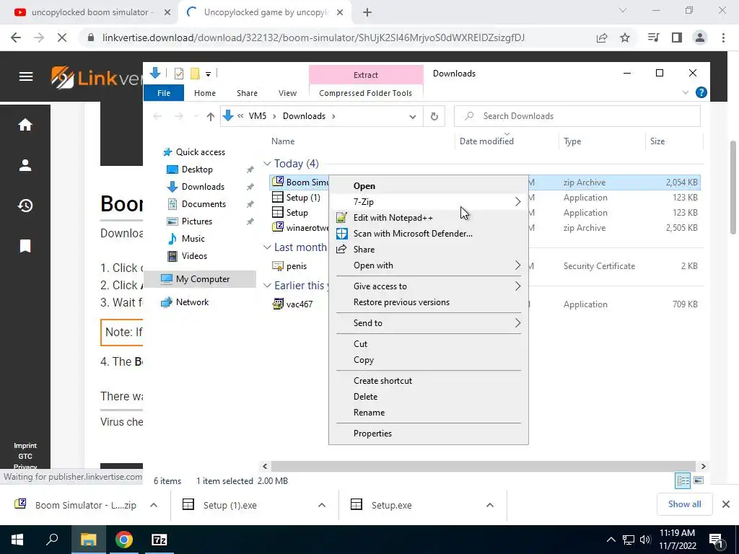Click Chrome's back arrow
Screen dimensions: 739x554
coord(16,38)
